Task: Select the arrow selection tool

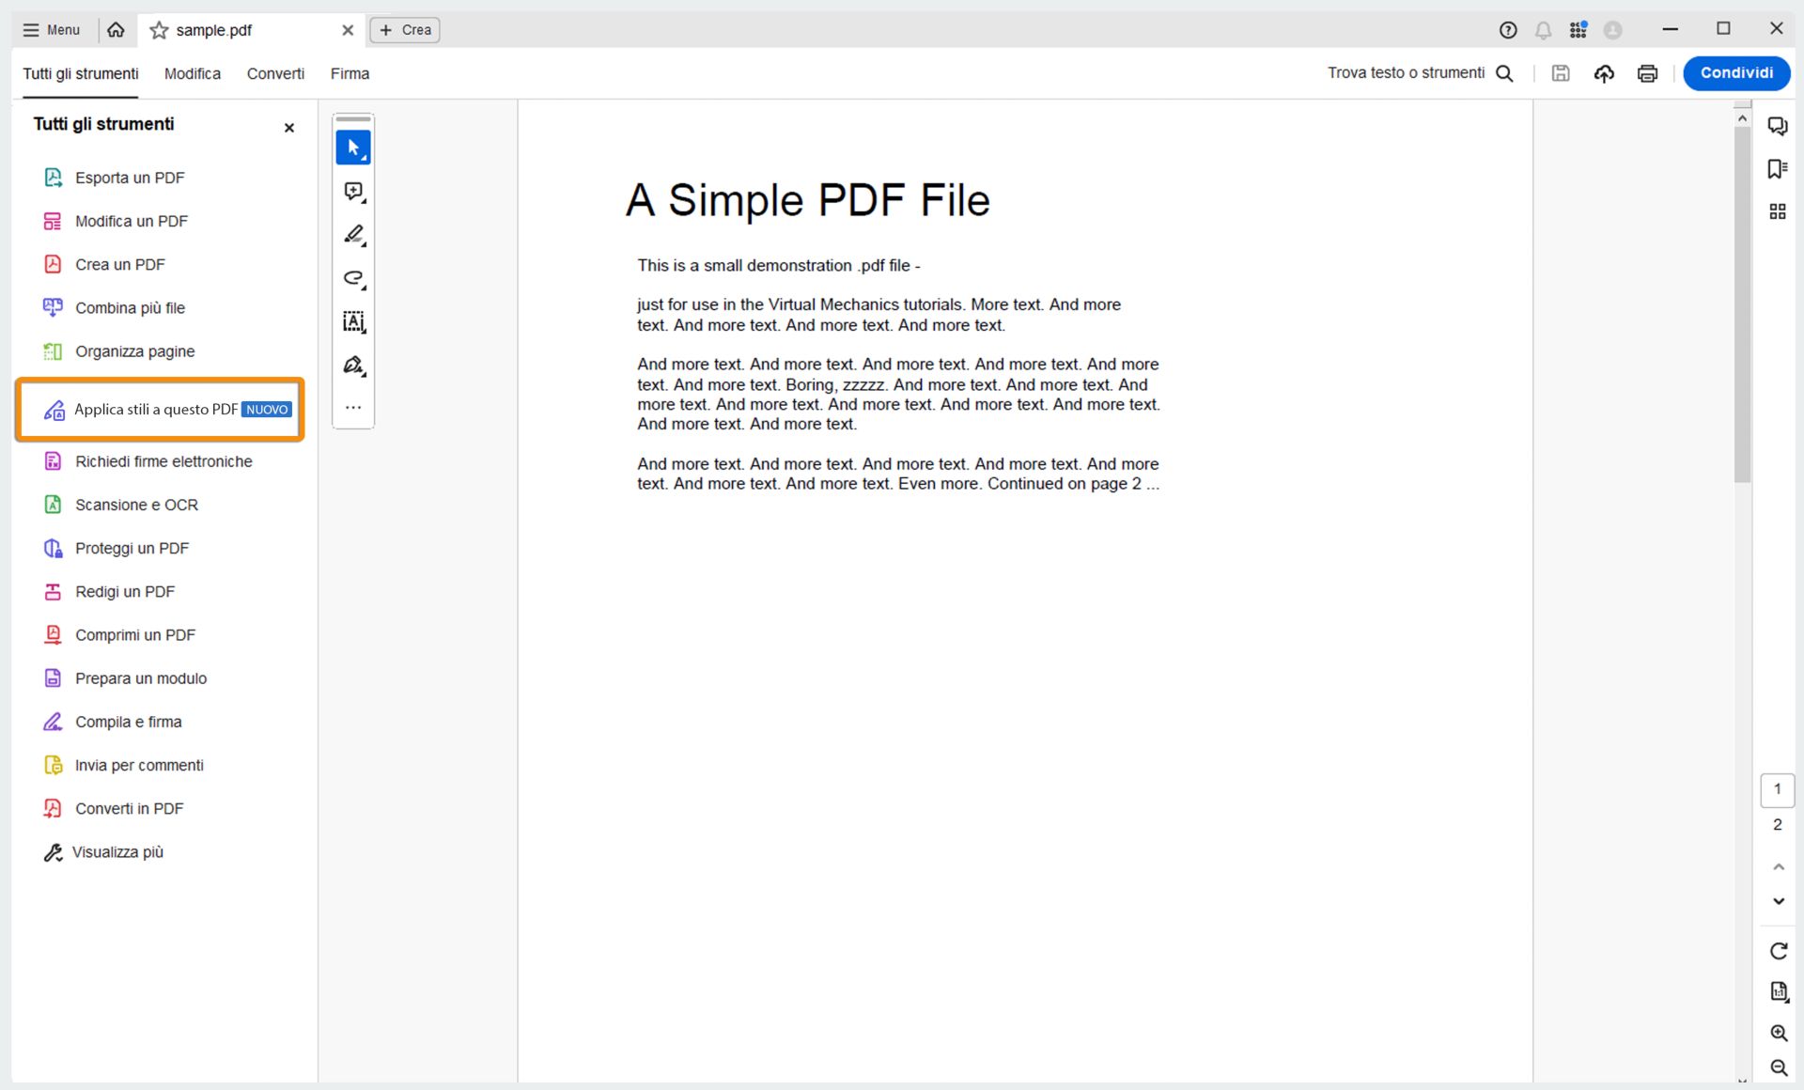Action: 353,148
